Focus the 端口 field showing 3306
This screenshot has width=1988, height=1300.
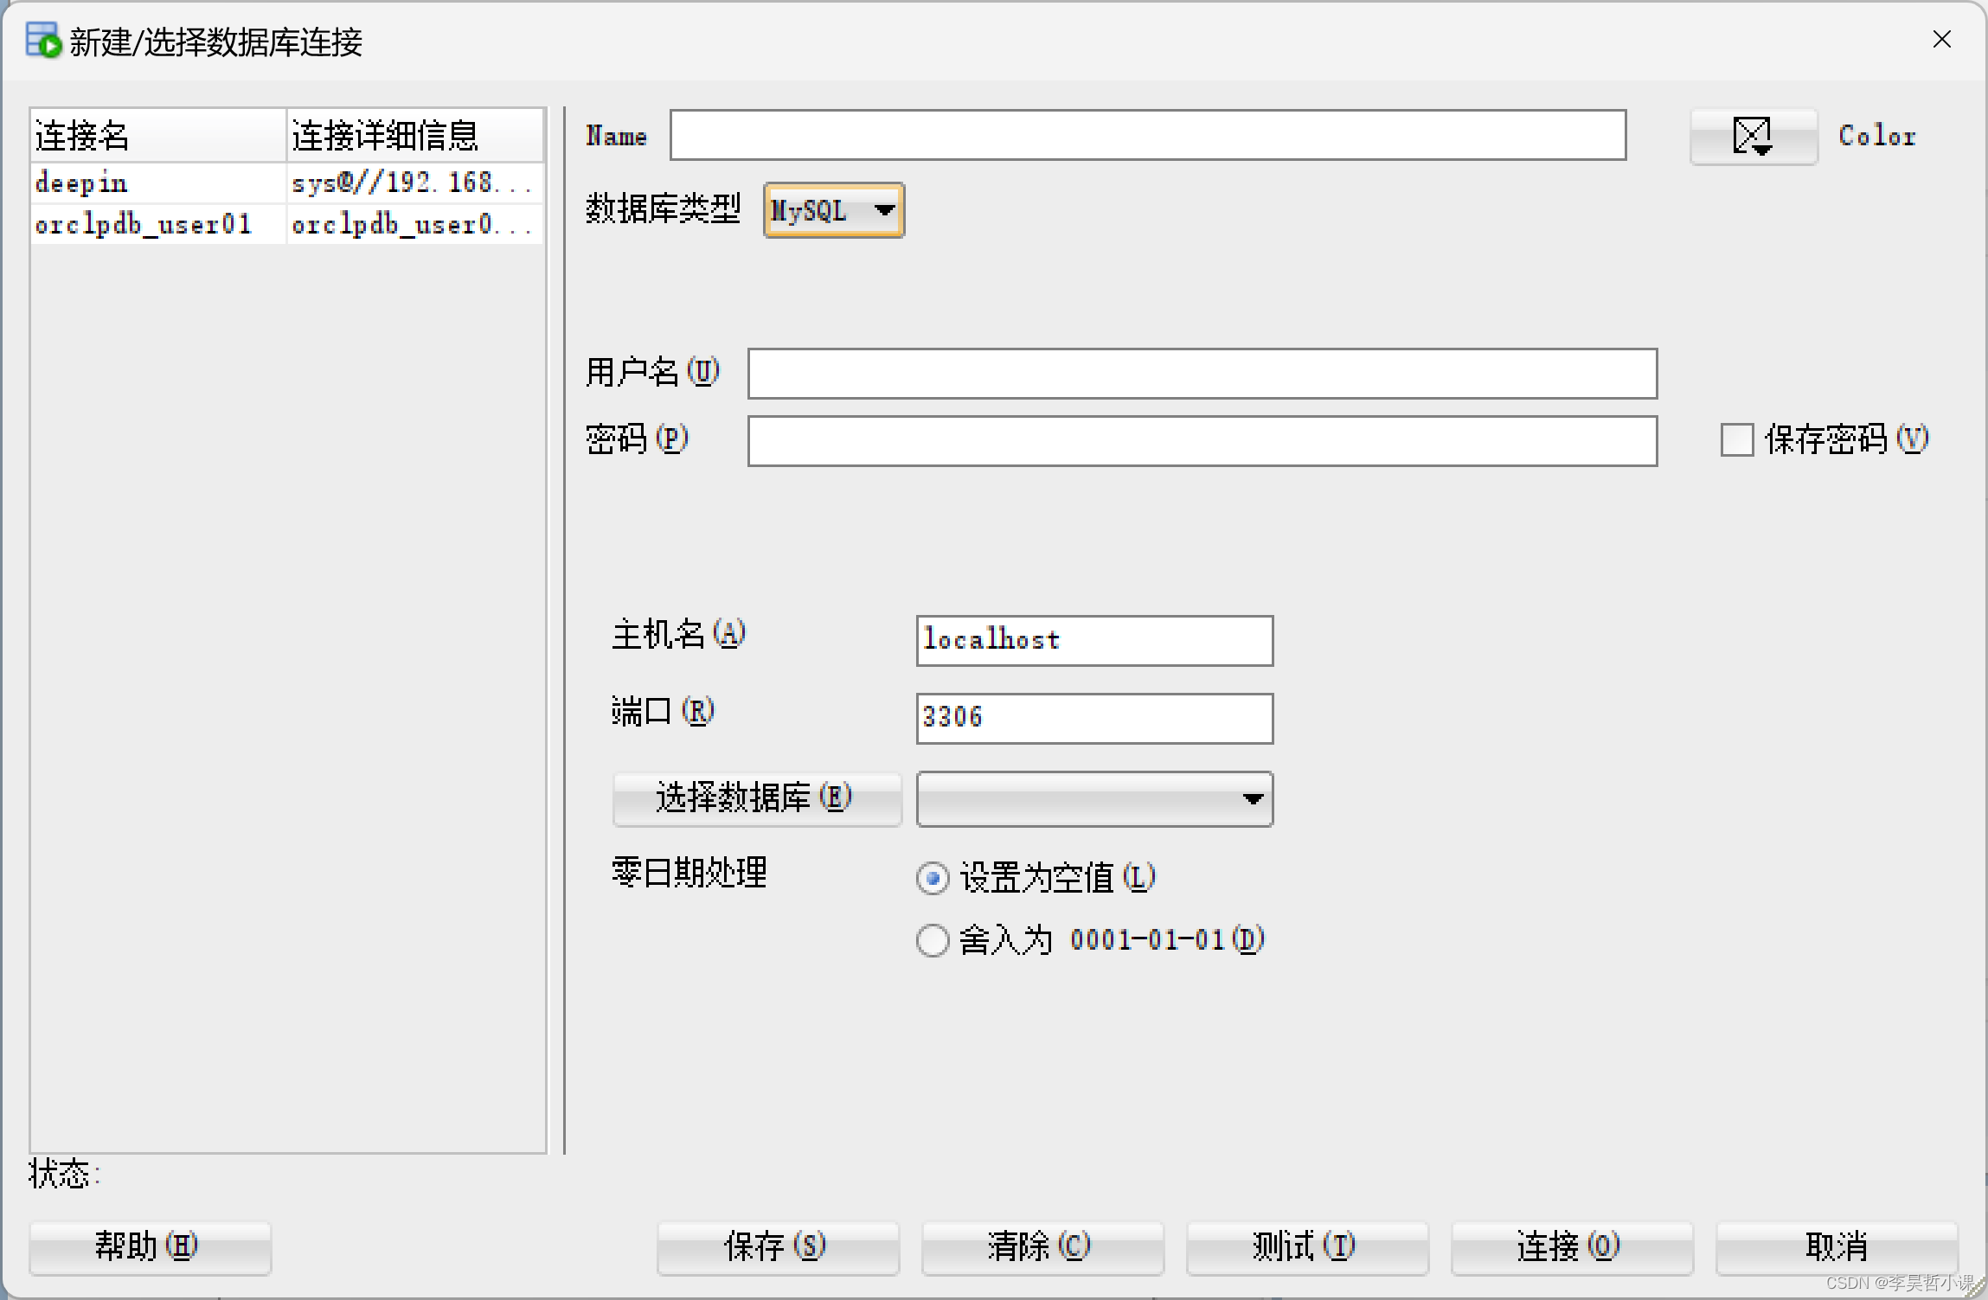tap(1094, 718)
